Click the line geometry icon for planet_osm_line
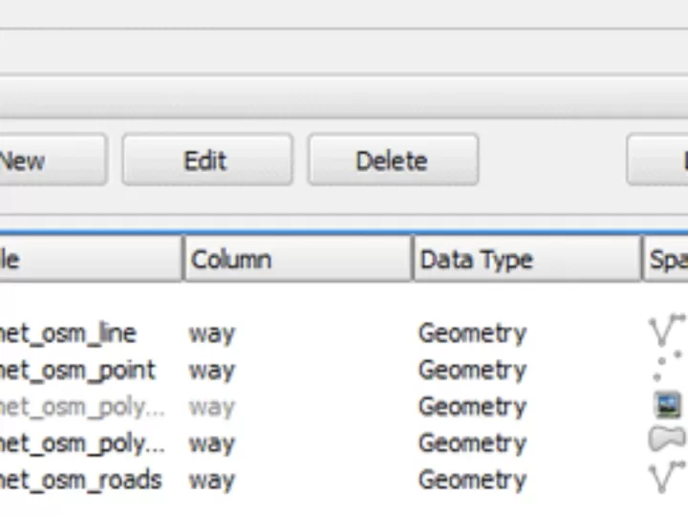688x516 pixels. (x=666, y=331)
